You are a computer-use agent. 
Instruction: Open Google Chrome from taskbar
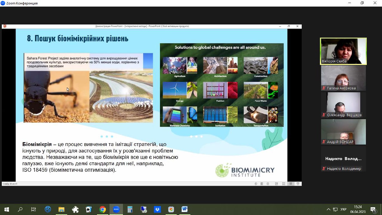tap(103, 209)
